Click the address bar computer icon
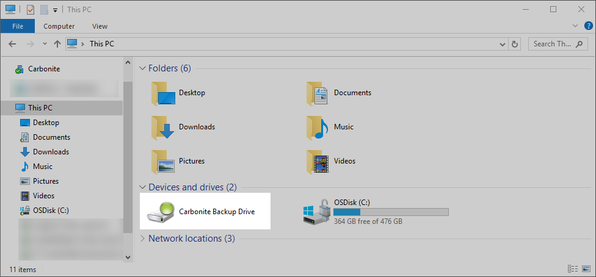The height and width of the screenshot is (277, 596). [72, 44]
